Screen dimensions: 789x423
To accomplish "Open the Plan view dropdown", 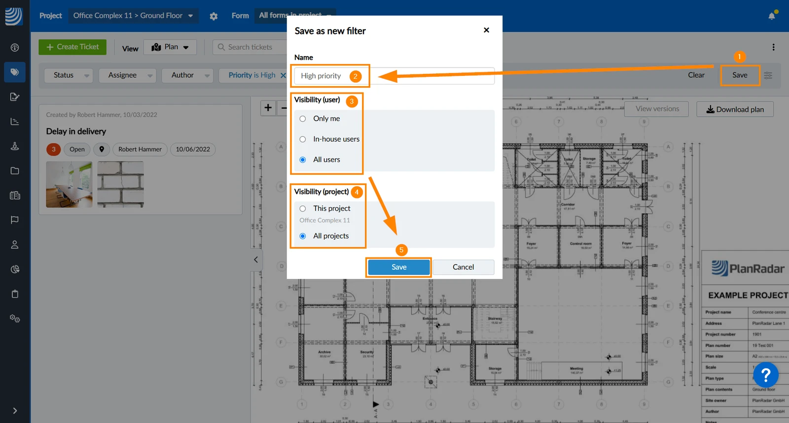I will (170, 47).
